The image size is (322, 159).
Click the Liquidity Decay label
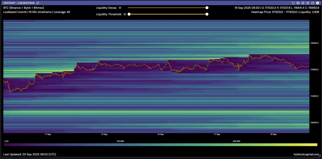point(106,8)
